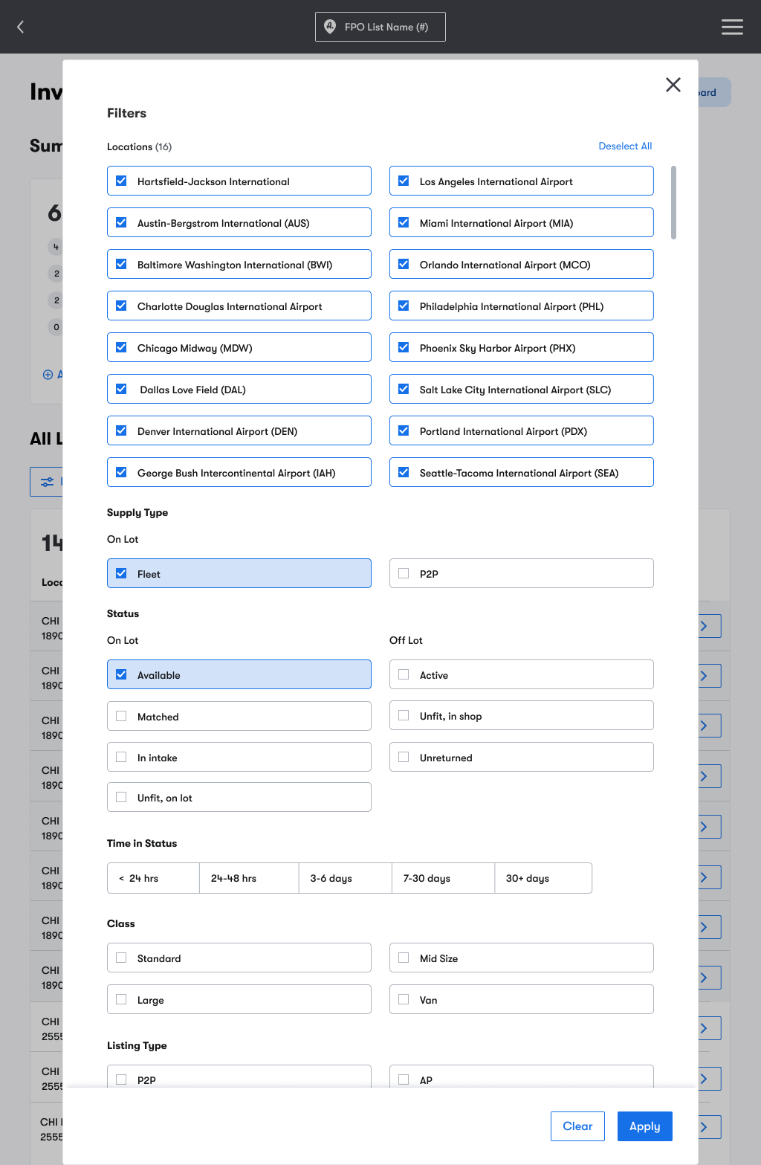The height and width of the screenshot is (1165, 761).
Task: Check the In intake status
Action: click(239, 757)
